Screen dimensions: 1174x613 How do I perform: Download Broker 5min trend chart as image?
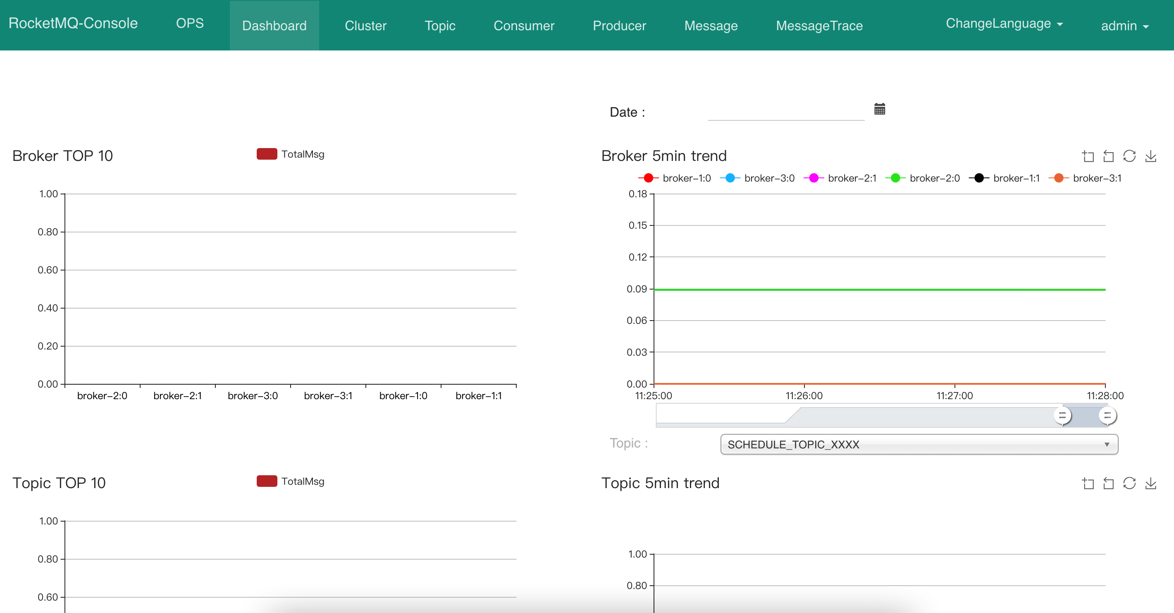point(1151,156)
